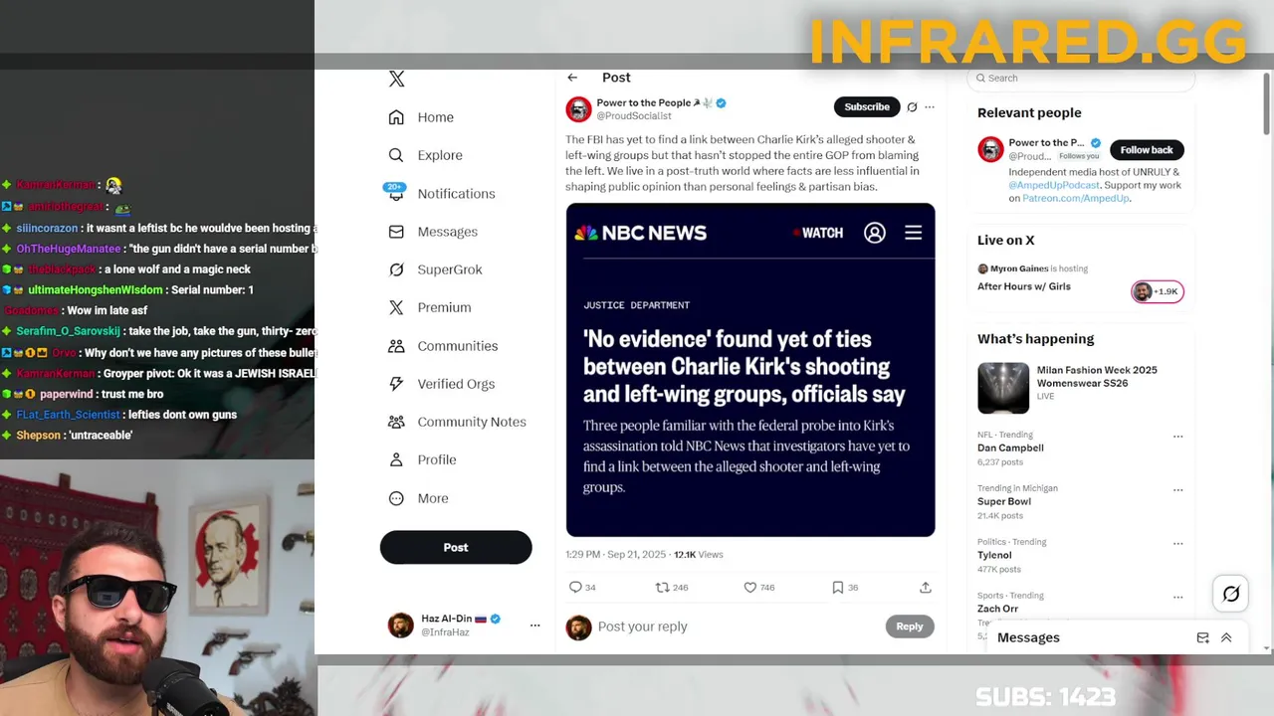Open the SuperGrok icon
This screenshot has width=1274, height=716.
[x=396, y=269]
